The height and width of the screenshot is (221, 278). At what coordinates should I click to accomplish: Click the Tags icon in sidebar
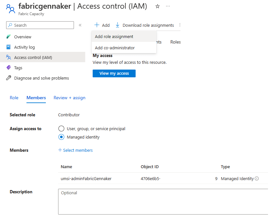(9, 68)
